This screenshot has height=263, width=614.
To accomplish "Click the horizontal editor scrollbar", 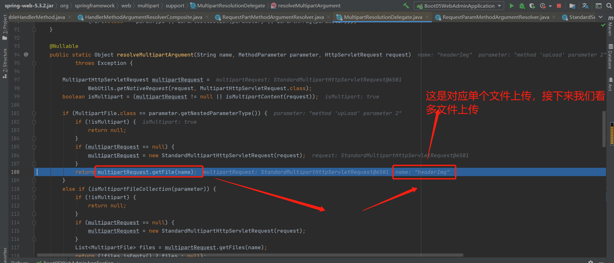I will click(250, 255).
